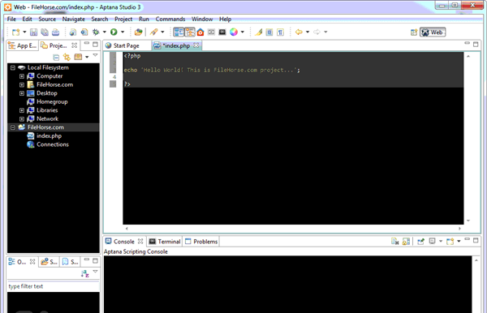Select the Web perspective button
The width and height of the screenshot is (487, 313).
click(x=433, y=32)
